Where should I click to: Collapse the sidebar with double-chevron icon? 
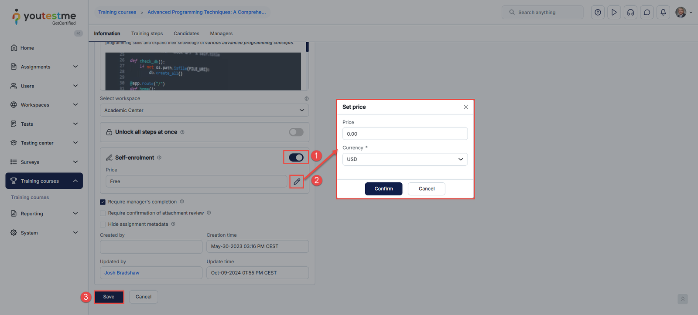coord(79,34)
